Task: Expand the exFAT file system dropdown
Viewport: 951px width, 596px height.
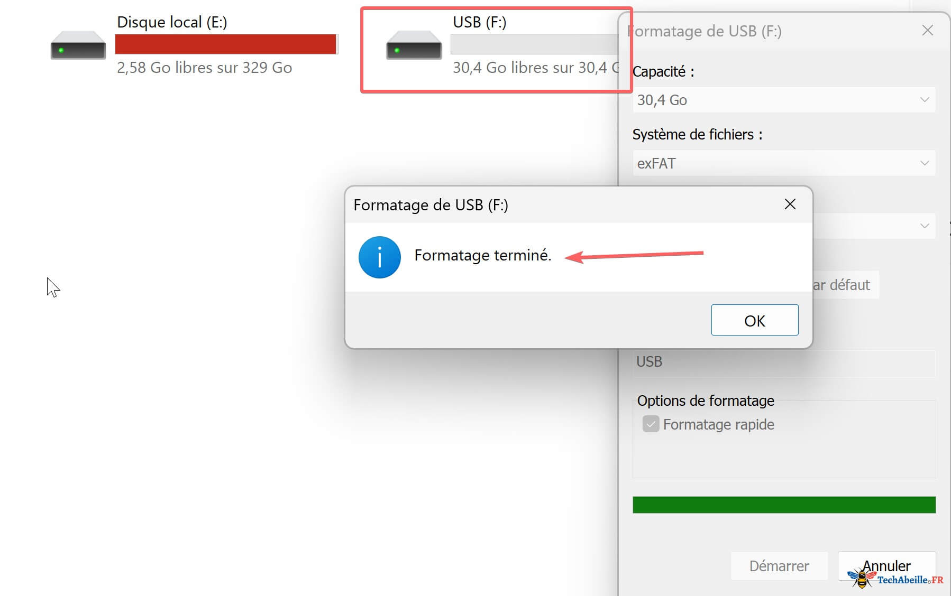Action: click(783, 163)
